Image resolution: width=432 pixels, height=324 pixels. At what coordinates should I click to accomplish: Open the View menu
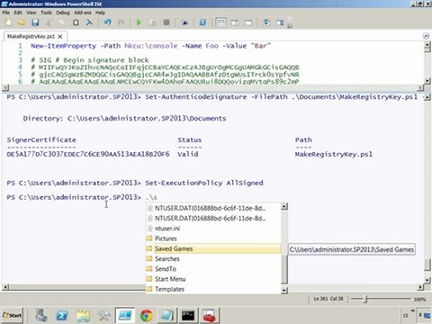pyautogui.click(x=31, y=13)
